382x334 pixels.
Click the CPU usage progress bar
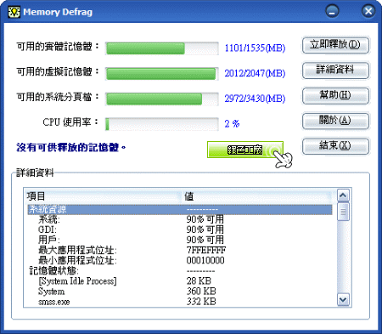tap(162, 124)
